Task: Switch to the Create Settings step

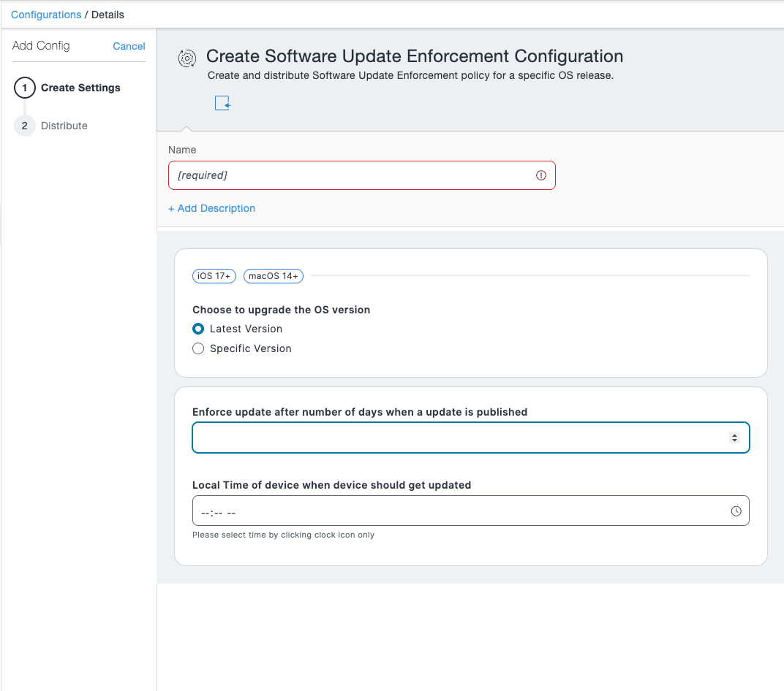Action: coord(80,88)
